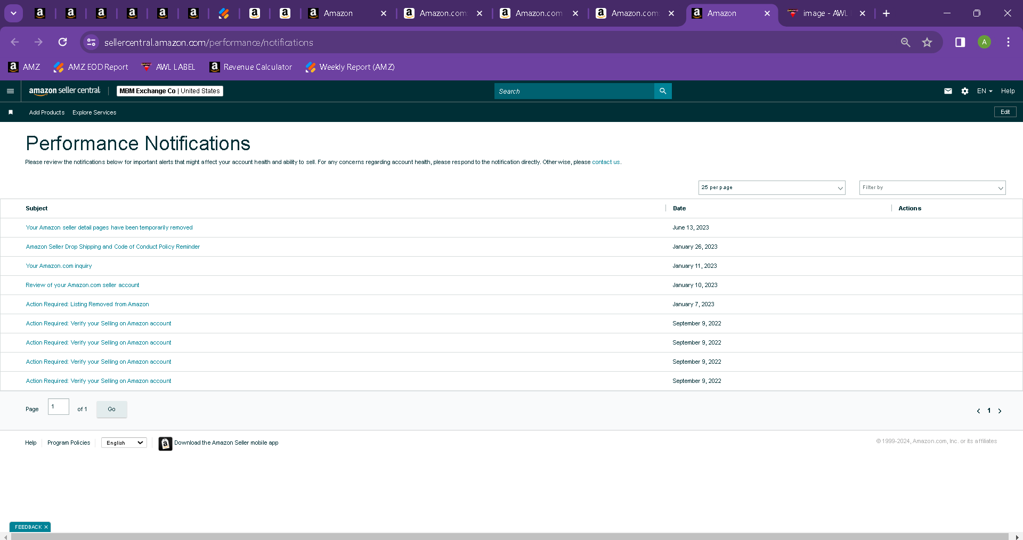Bookmark this page with star icon
Image resolution: width=1023 pixels, height=540 pixels.
tap(927, 42)
